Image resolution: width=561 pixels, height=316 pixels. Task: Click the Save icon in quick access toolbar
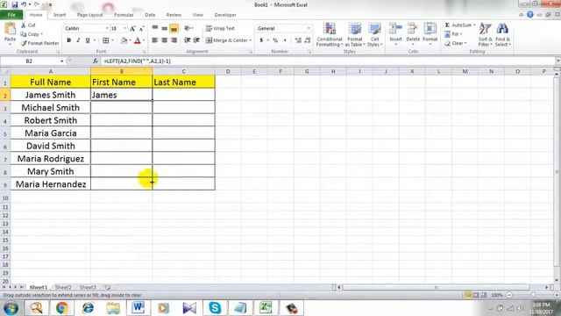point(15,5)
